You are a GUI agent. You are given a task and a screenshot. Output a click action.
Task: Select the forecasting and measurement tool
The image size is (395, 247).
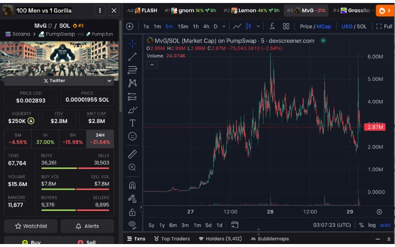[132, 96]
